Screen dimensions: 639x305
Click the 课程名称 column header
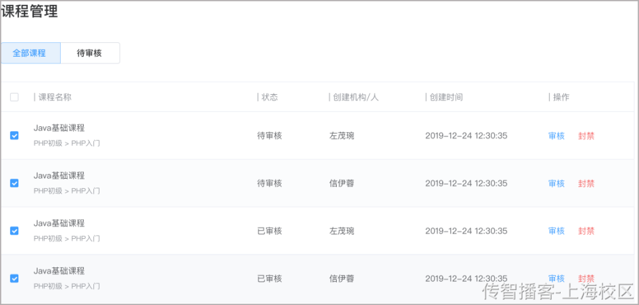click(x=55, y=97)
